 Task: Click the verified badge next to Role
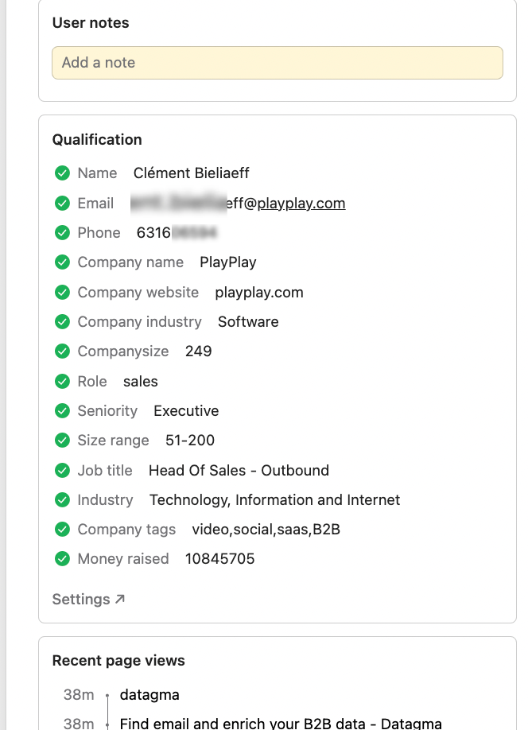click(63, 381)
